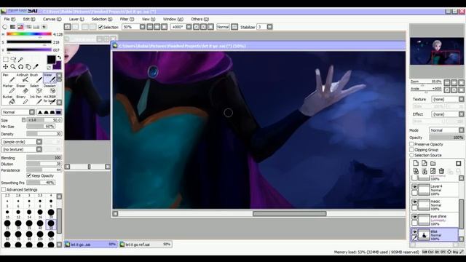Open the layer Effect dropdown

448,114
